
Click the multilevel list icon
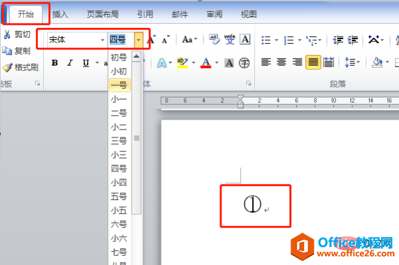tap(312, 40)
